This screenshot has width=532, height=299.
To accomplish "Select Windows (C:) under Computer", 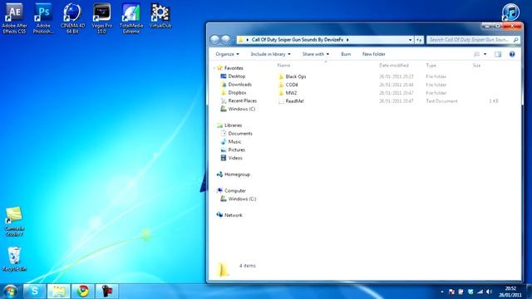I will pyautogui.click(x=239, y=199).
